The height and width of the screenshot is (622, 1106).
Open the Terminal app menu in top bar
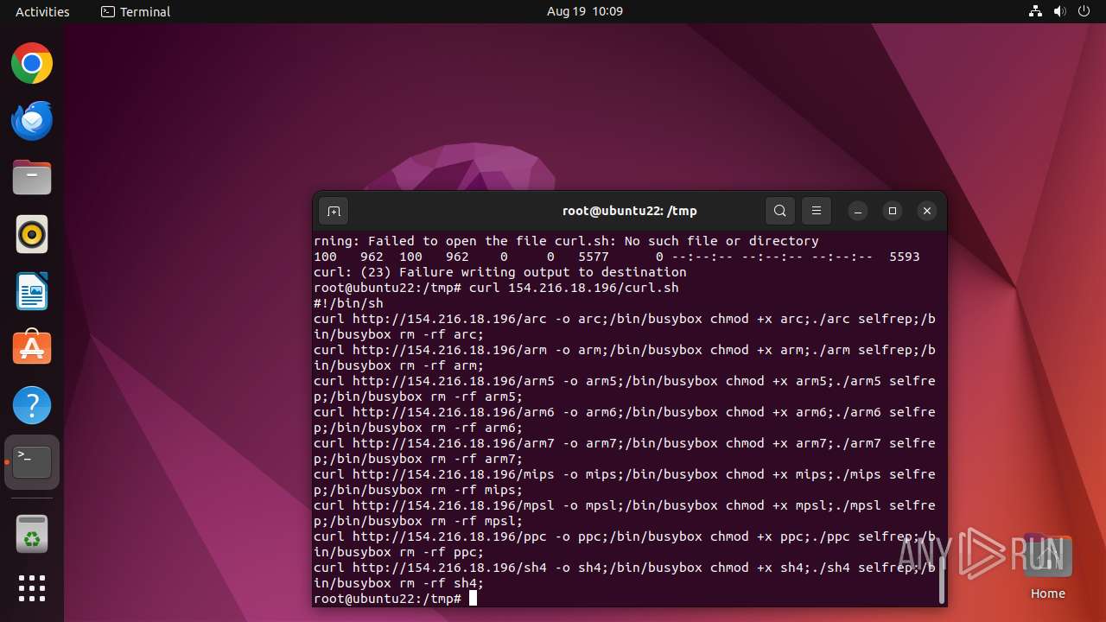(136, 11)
